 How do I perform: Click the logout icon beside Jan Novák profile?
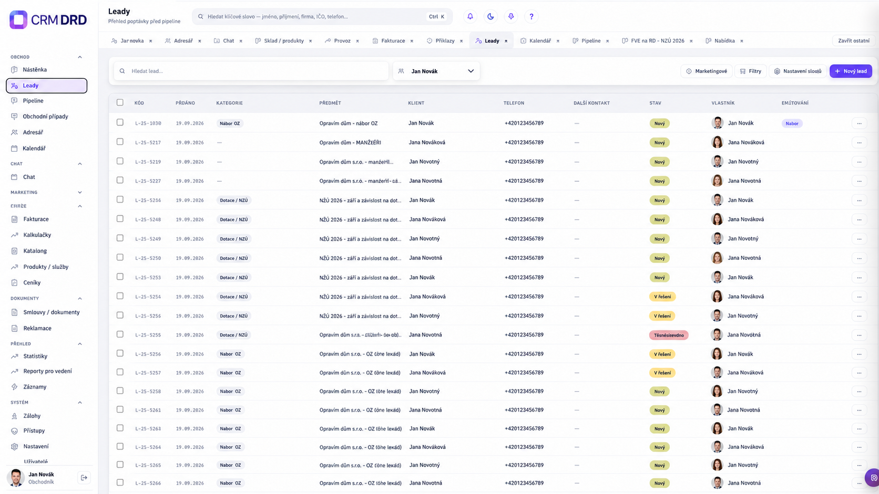(x=84, y=478)
